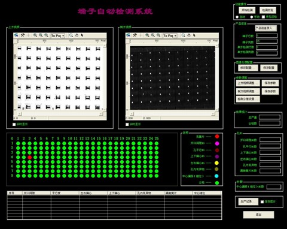Click the 端子行数 input field
The width and height of the screenshot is (287, 229).
click(x=267, y=35)
